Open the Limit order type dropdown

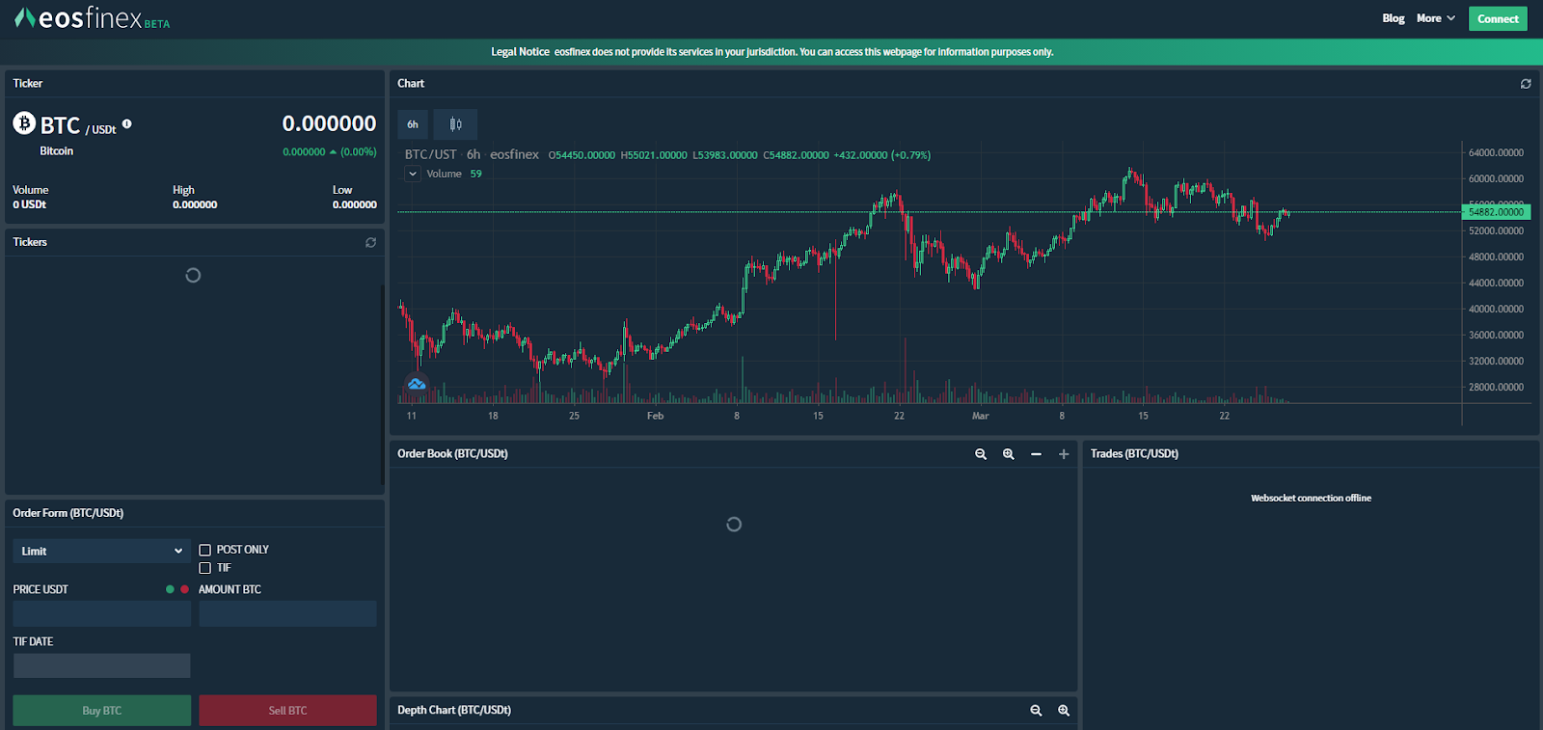pyautogui.click(x=102, y=551)
